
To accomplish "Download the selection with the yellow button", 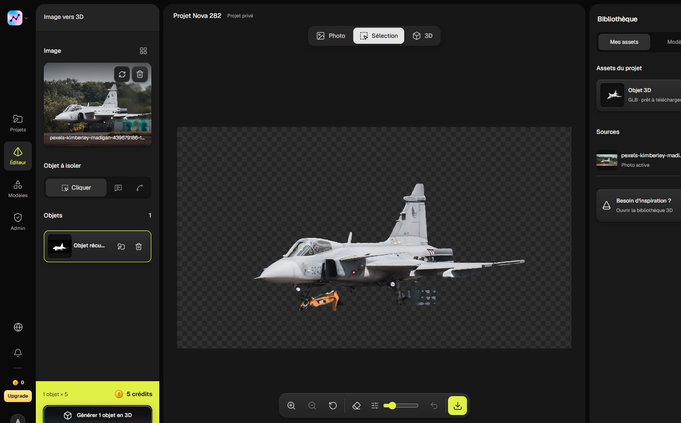I will click(x=457, y=406).
